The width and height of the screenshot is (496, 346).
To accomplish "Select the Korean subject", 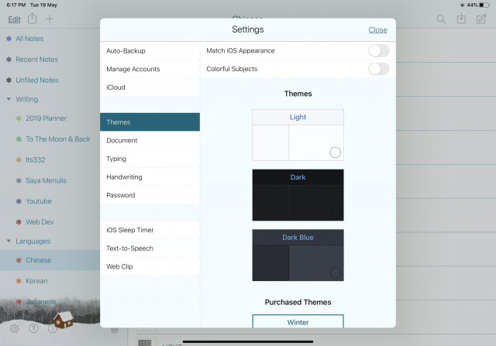I will pos(36,281).
